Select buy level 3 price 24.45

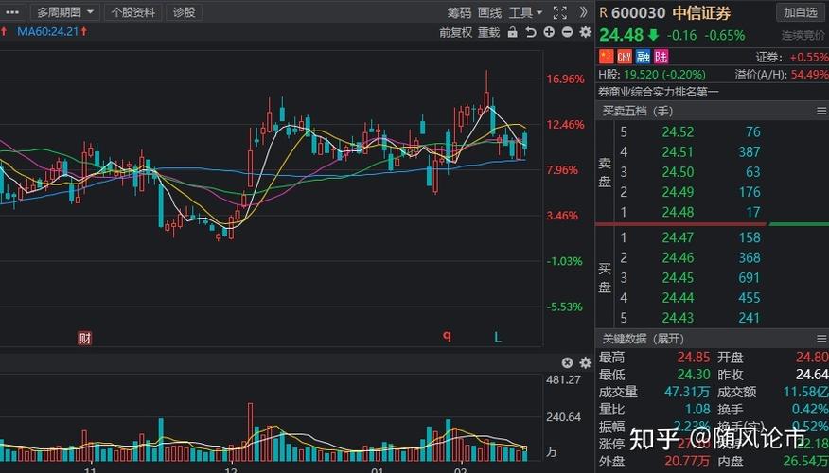pyautogui.click(x=678, y=277)
